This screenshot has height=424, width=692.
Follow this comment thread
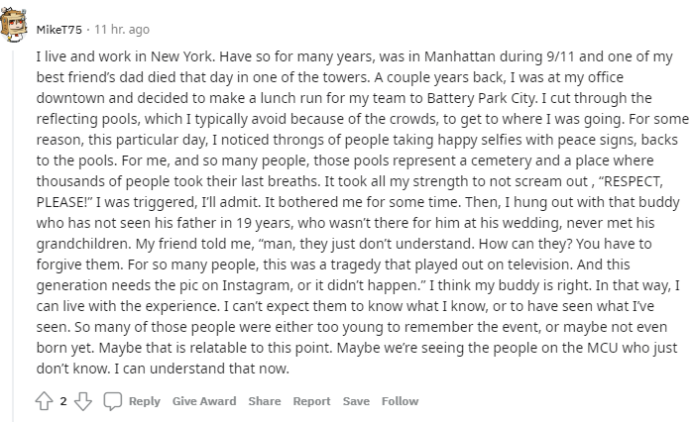point(400,401)
